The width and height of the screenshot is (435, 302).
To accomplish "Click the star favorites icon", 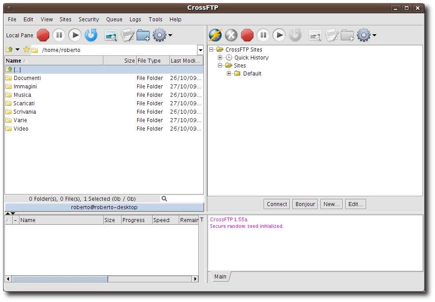I will click(26, 49).
